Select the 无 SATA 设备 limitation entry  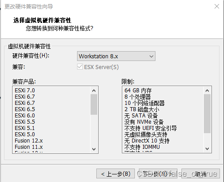141,116
